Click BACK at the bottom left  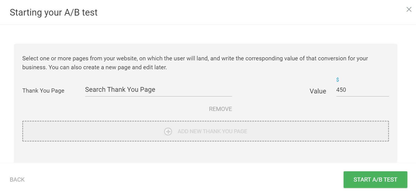point(17,179)
